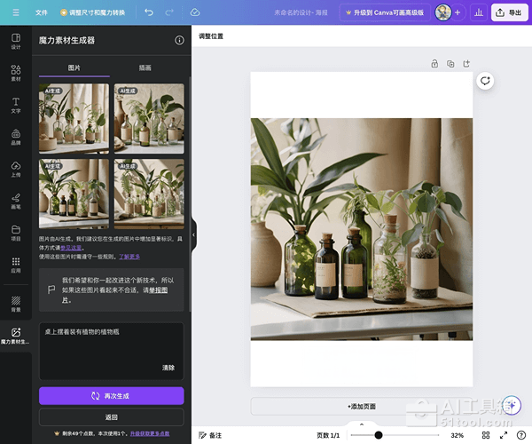Duplicate the page using the copy icon
The height and width of the screenshot is (444, 532).
450,64
